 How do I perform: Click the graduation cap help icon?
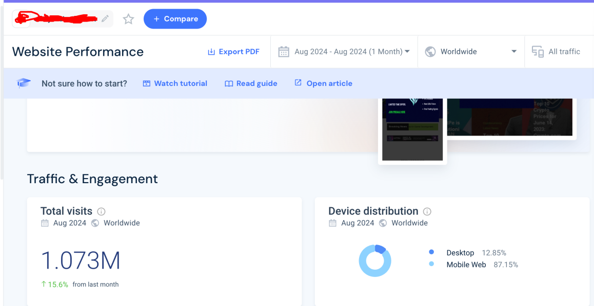point(24,83)
